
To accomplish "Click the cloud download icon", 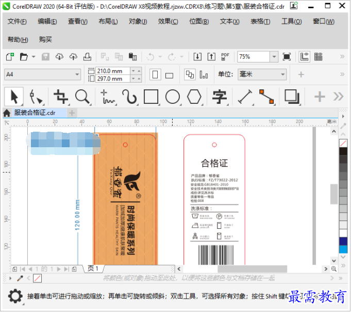I will 59,57.
